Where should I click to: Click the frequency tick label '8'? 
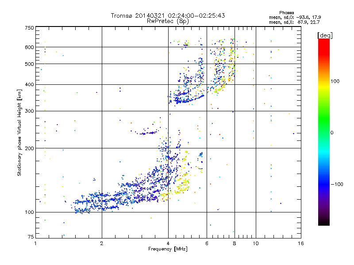coord(235,243)
